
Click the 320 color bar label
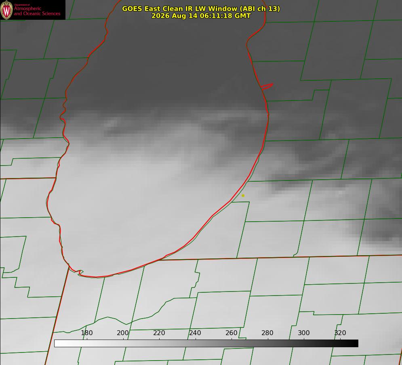340,333
